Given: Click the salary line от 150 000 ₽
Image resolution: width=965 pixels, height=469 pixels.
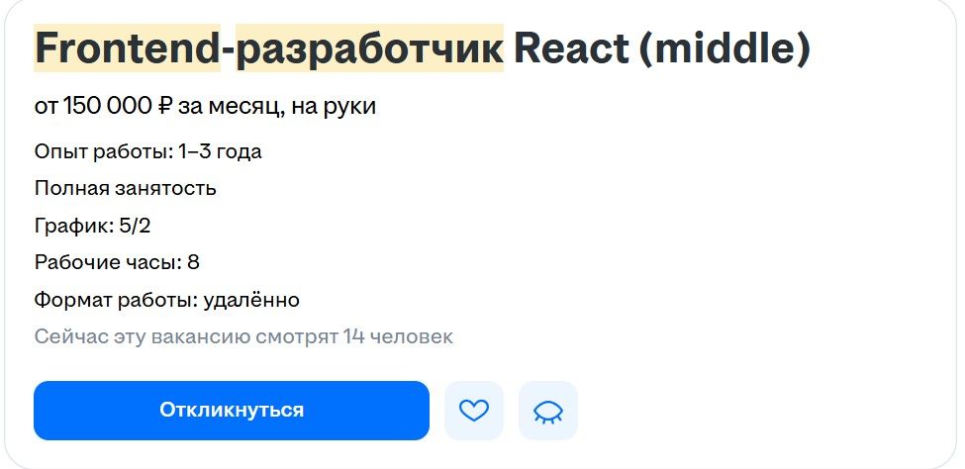Looking at the screenshot, I should point(205,107).
